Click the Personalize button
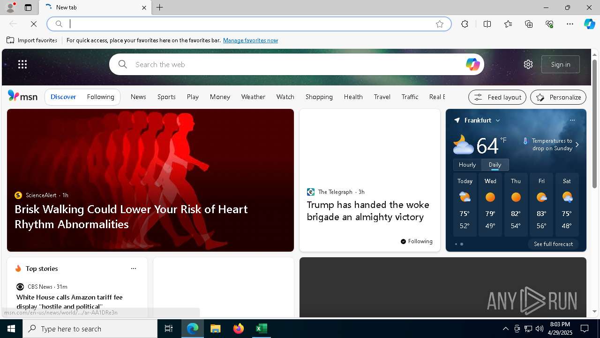This screenshot has height=338, width=600. click(558, 97)
